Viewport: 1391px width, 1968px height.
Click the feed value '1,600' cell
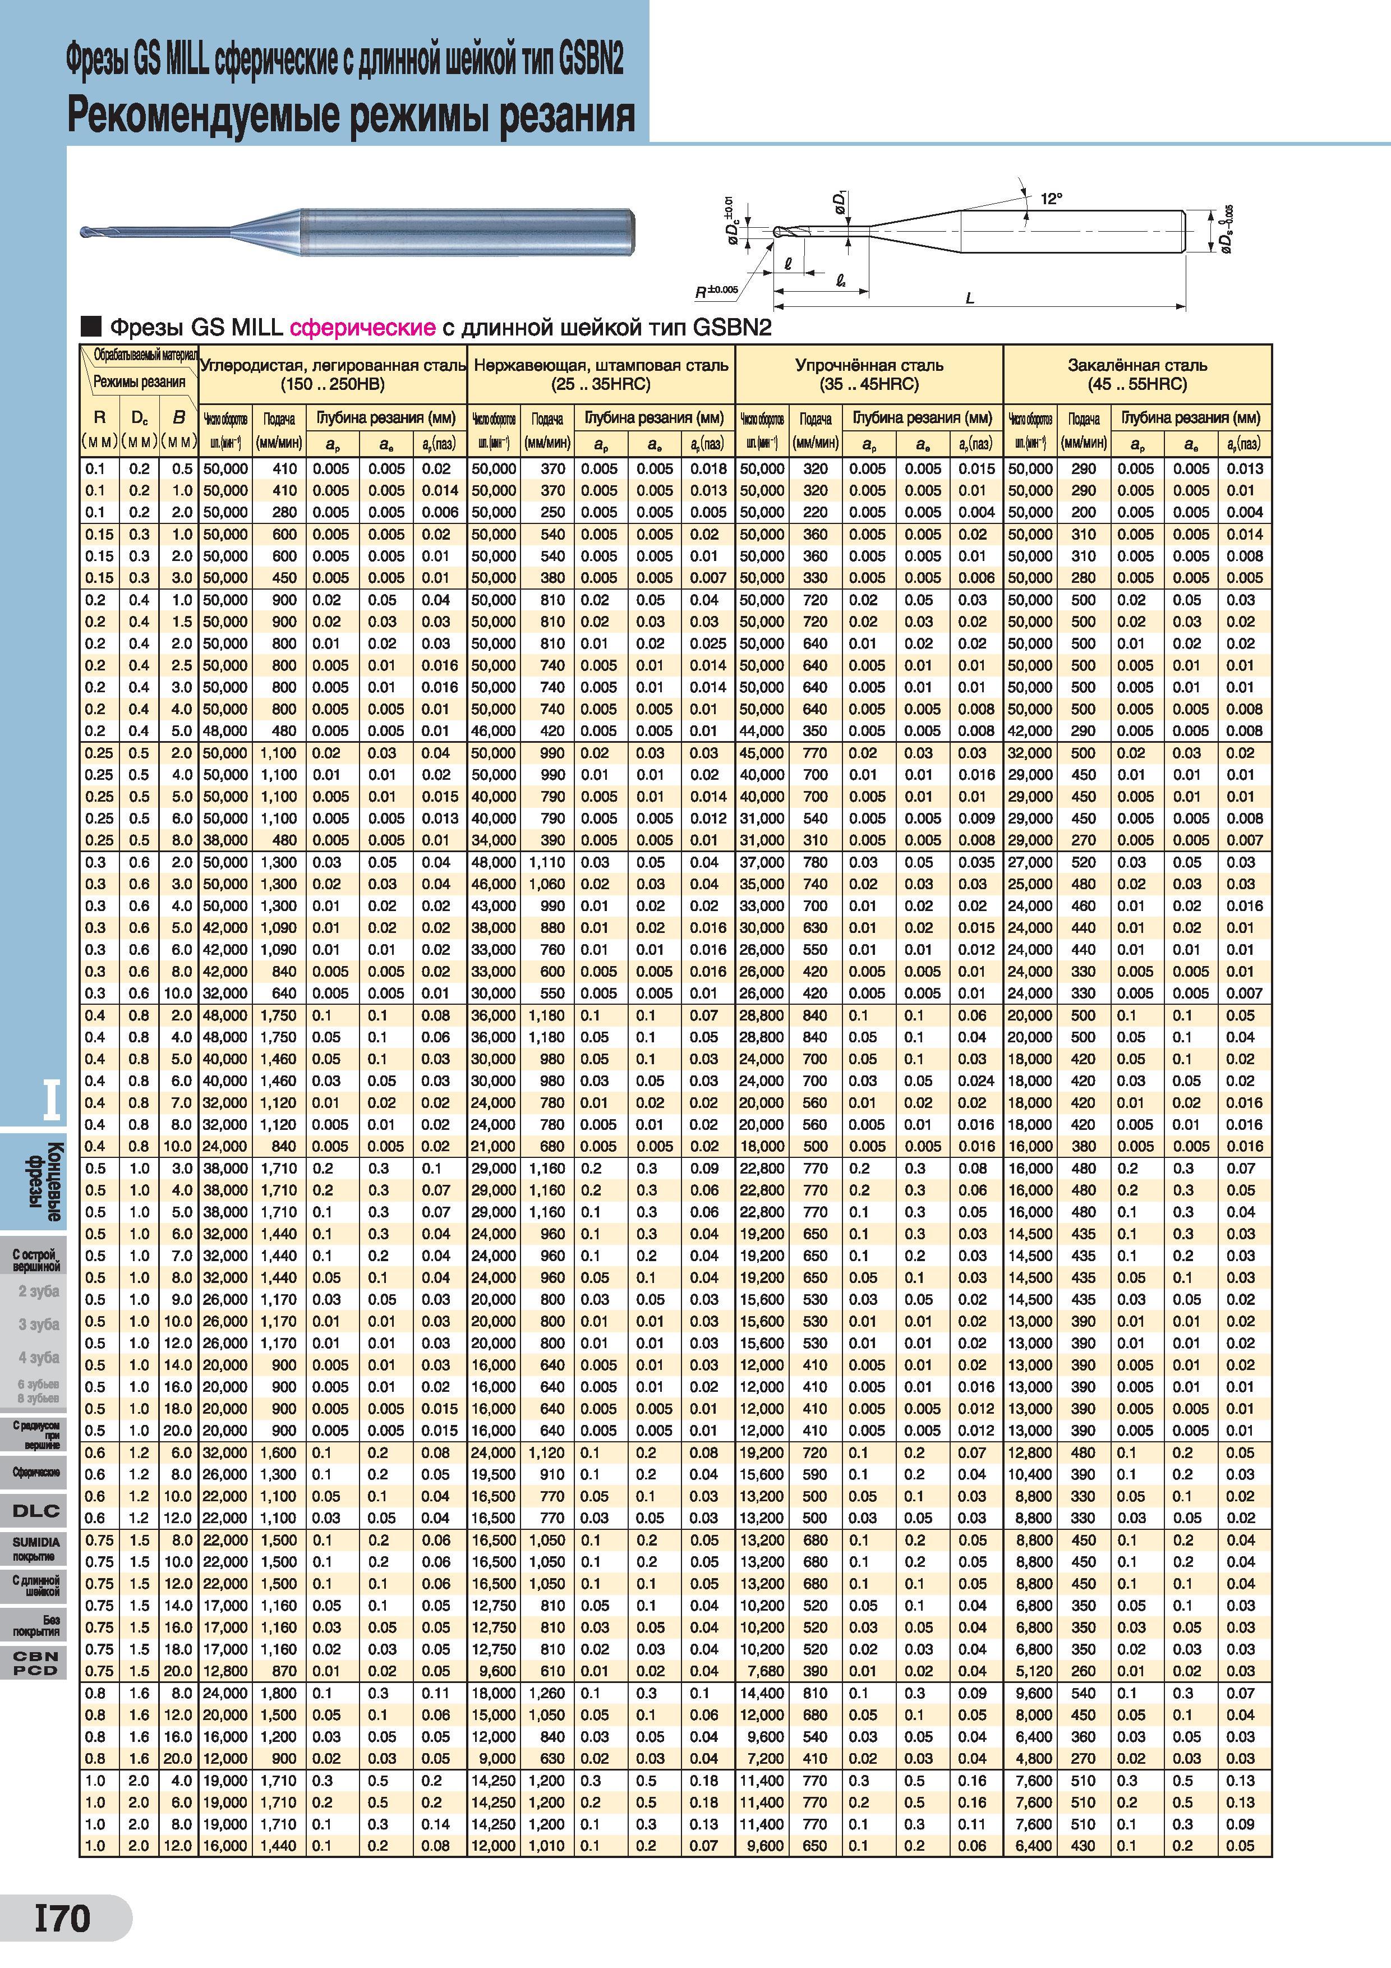279,1453
